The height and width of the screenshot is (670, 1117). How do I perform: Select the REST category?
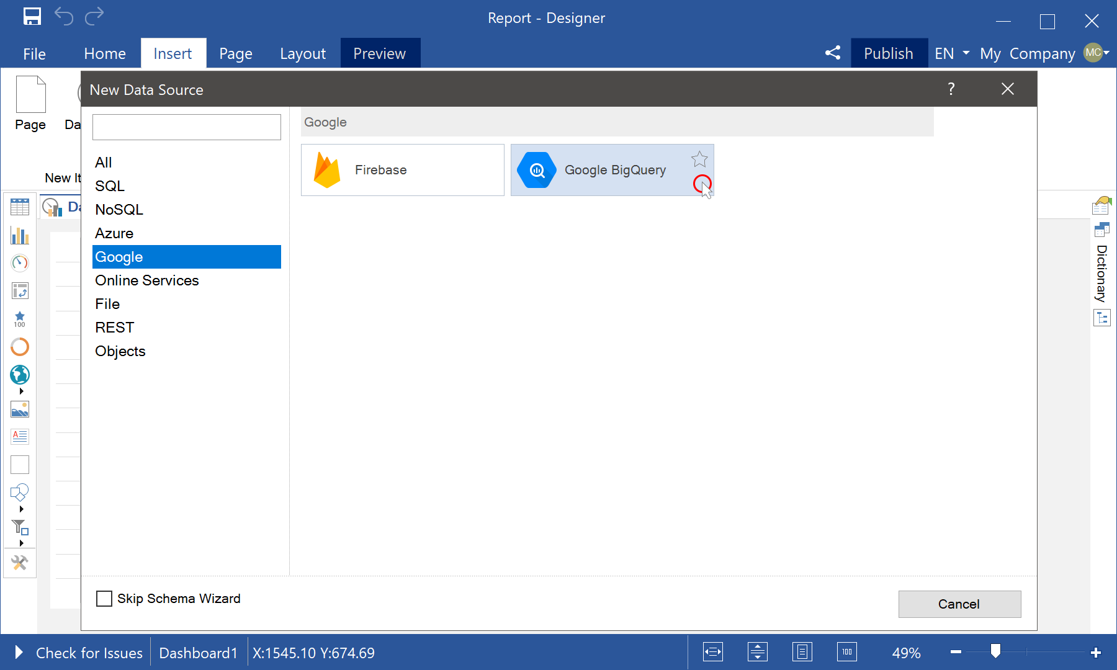pos(187,328)
